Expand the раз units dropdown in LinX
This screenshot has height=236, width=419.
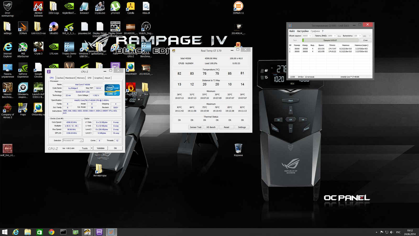tap(370, 36)
